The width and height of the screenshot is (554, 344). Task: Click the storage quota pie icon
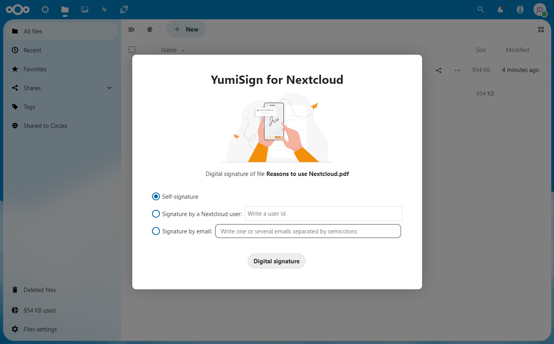[x=15, y=310]
